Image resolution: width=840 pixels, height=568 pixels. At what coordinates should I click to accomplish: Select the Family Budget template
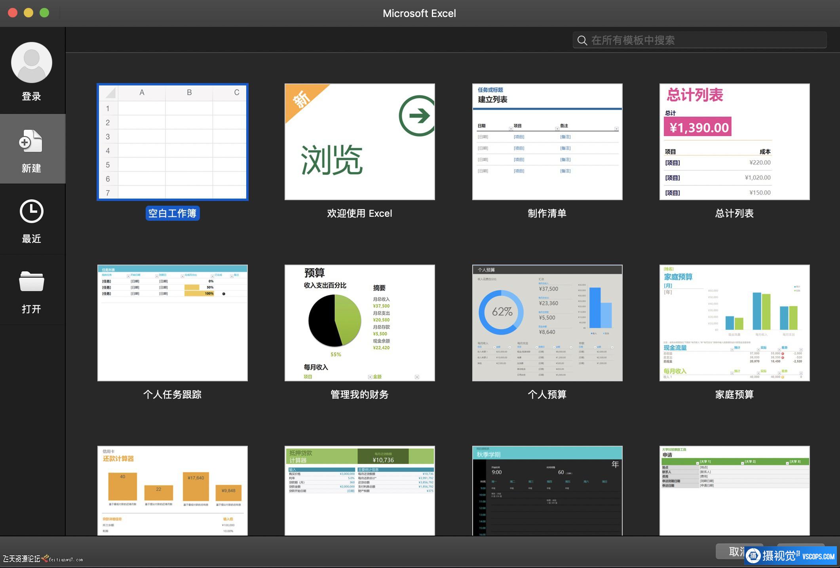point(734,323)
